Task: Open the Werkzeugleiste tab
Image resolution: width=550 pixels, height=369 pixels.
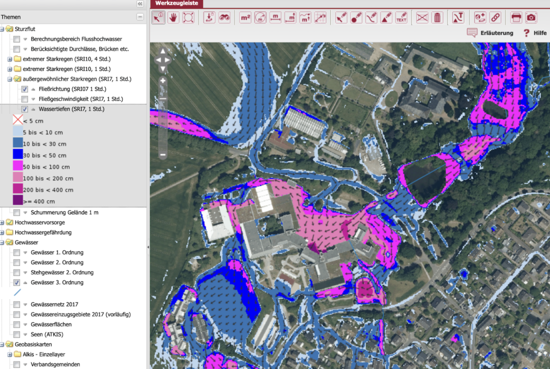Action: coord(177,3)
